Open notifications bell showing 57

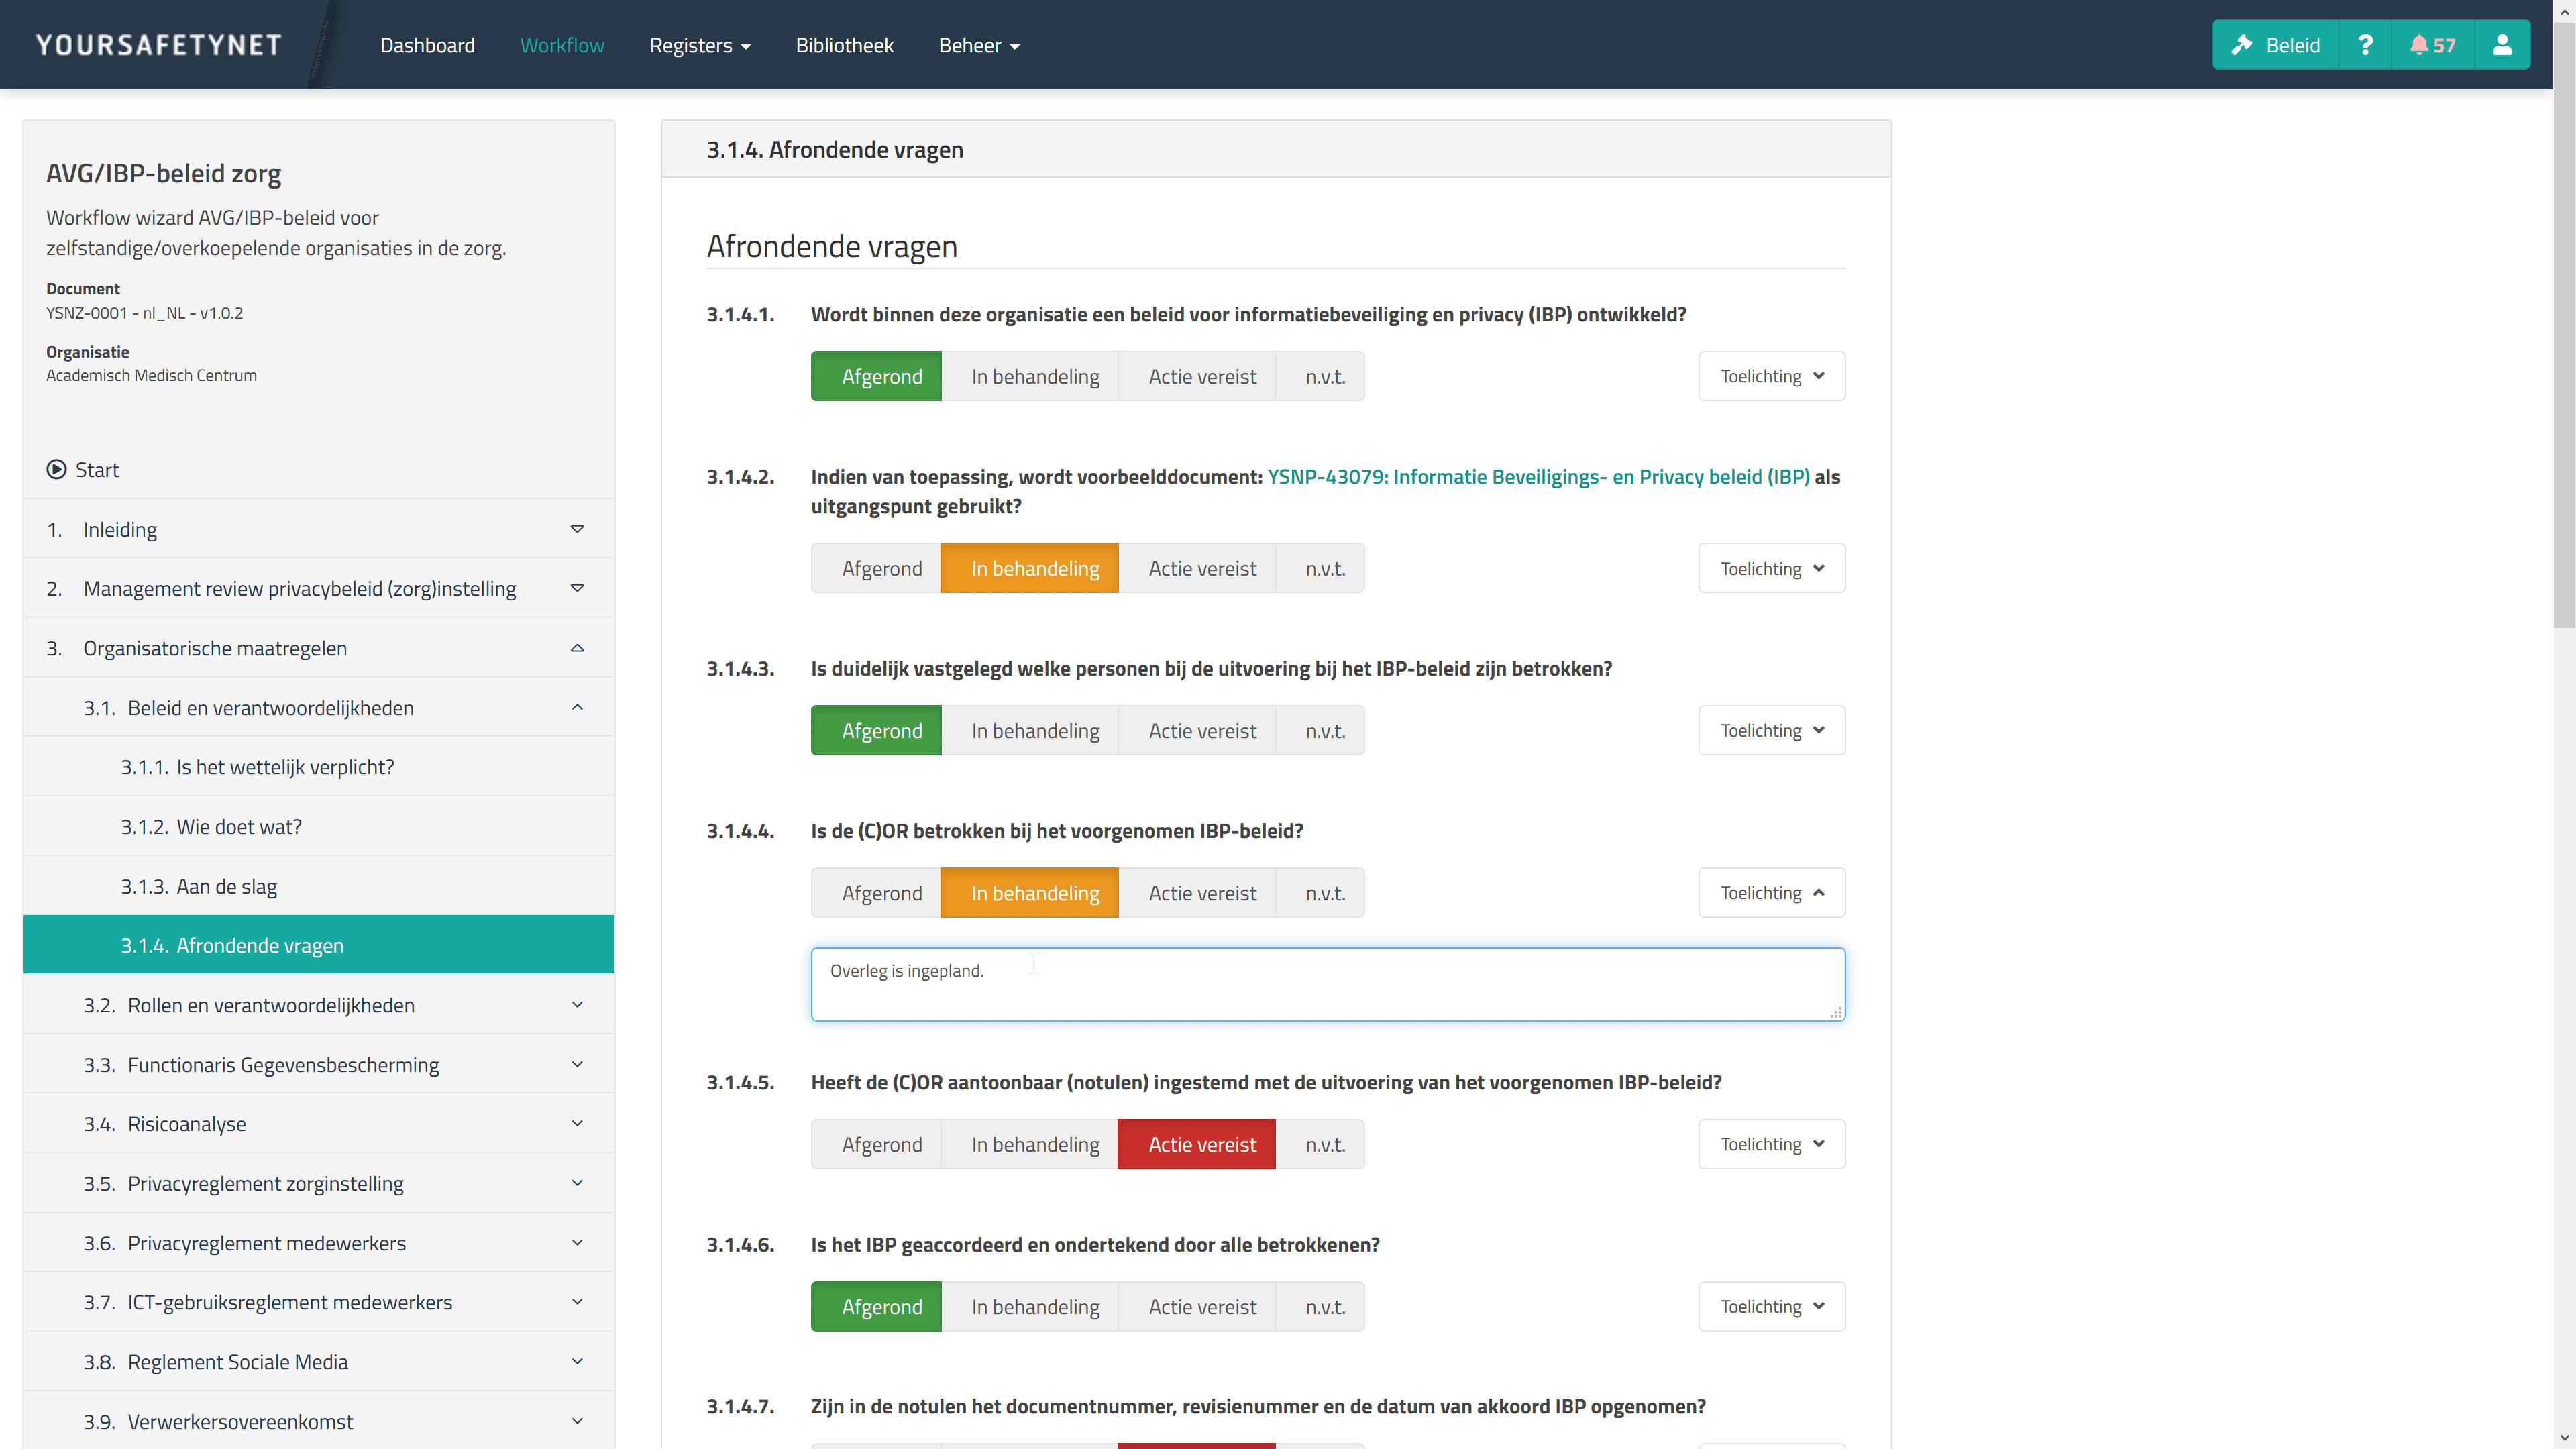(2432, 45)
